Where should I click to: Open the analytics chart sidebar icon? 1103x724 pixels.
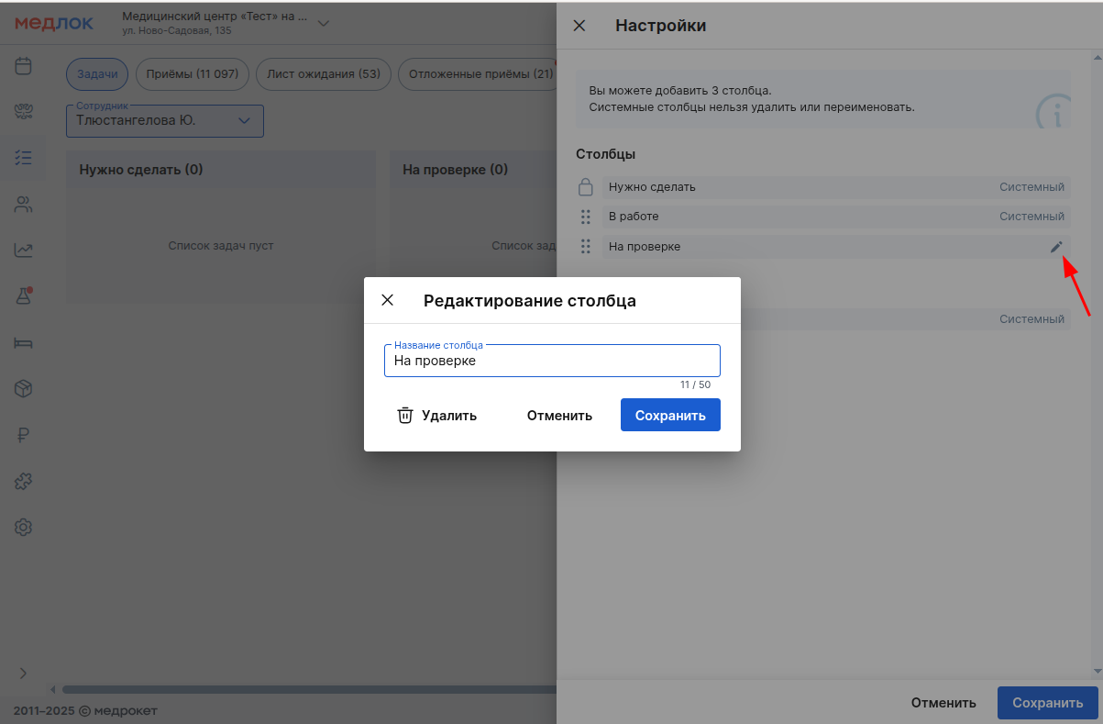click(x=24, y=251)
